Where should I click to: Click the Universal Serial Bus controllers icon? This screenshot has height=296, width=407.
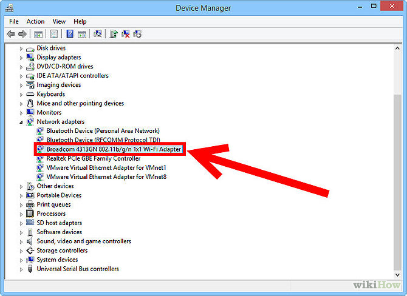30,269
